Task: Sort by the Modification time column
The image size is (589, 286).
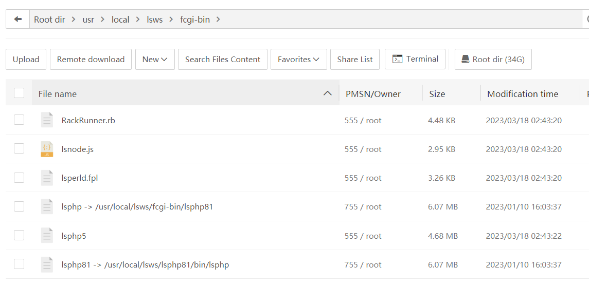Action: [x=522, y=94]
